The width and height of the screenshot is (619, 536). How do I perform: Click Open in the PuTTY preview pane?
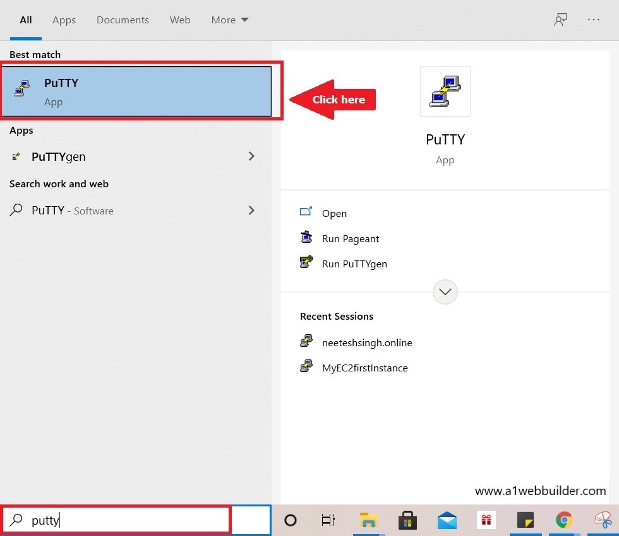point(334,213)
